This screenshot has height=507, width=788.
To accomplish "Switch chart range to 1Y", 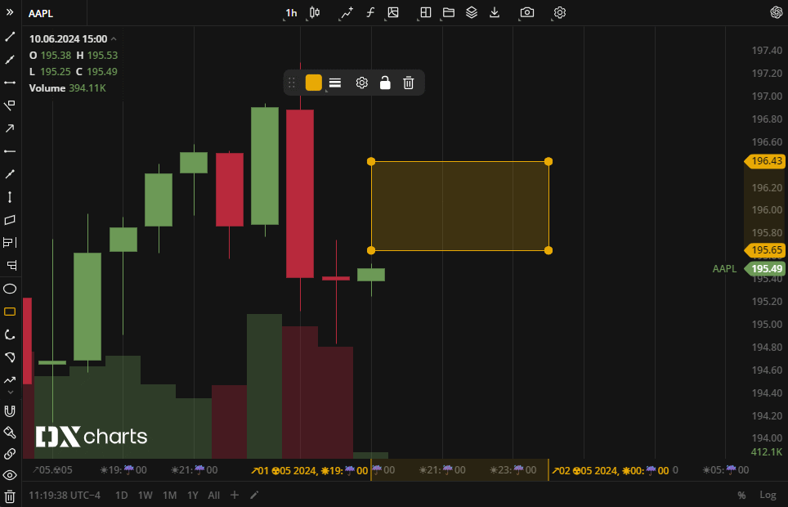I will (x=192, y=496).
